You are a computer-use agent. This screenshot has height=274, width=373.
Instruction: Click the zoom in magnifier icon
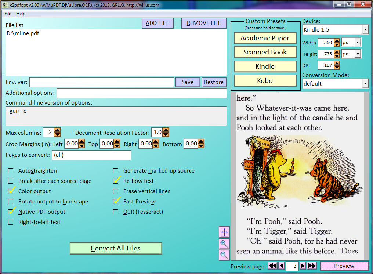(224, 244)
